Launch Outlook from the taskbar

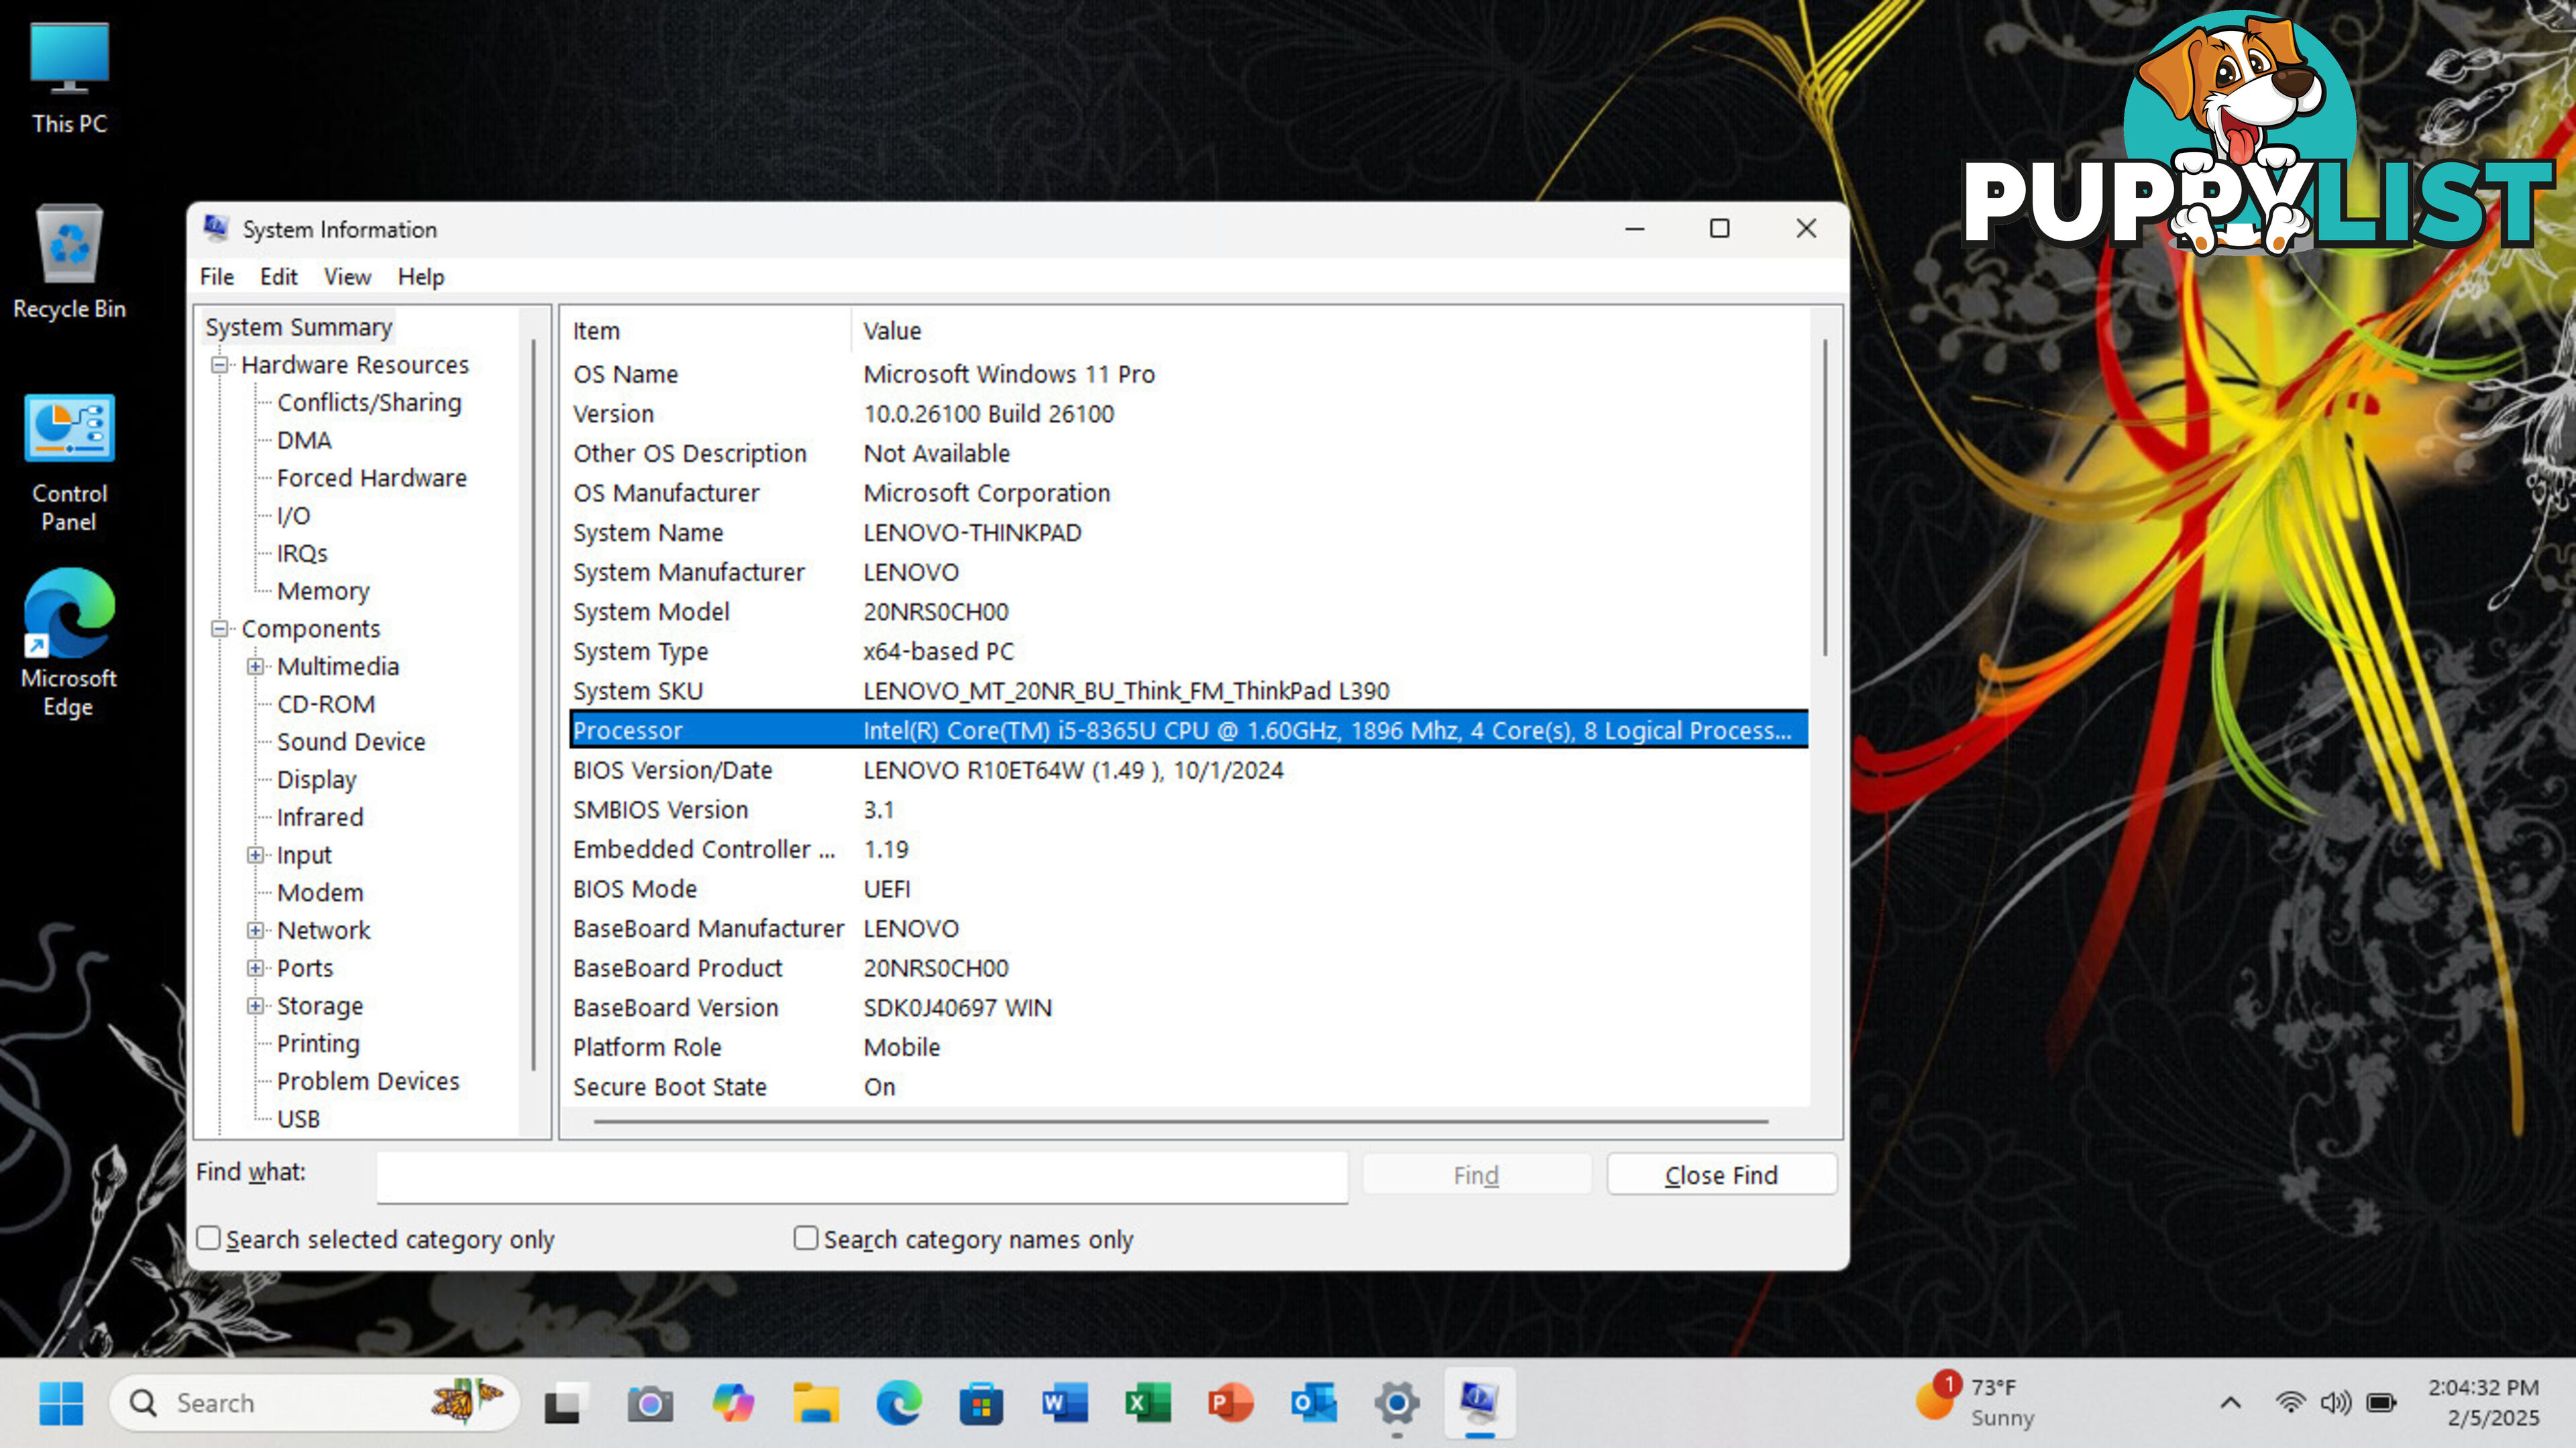(x=1313, y=1403)
